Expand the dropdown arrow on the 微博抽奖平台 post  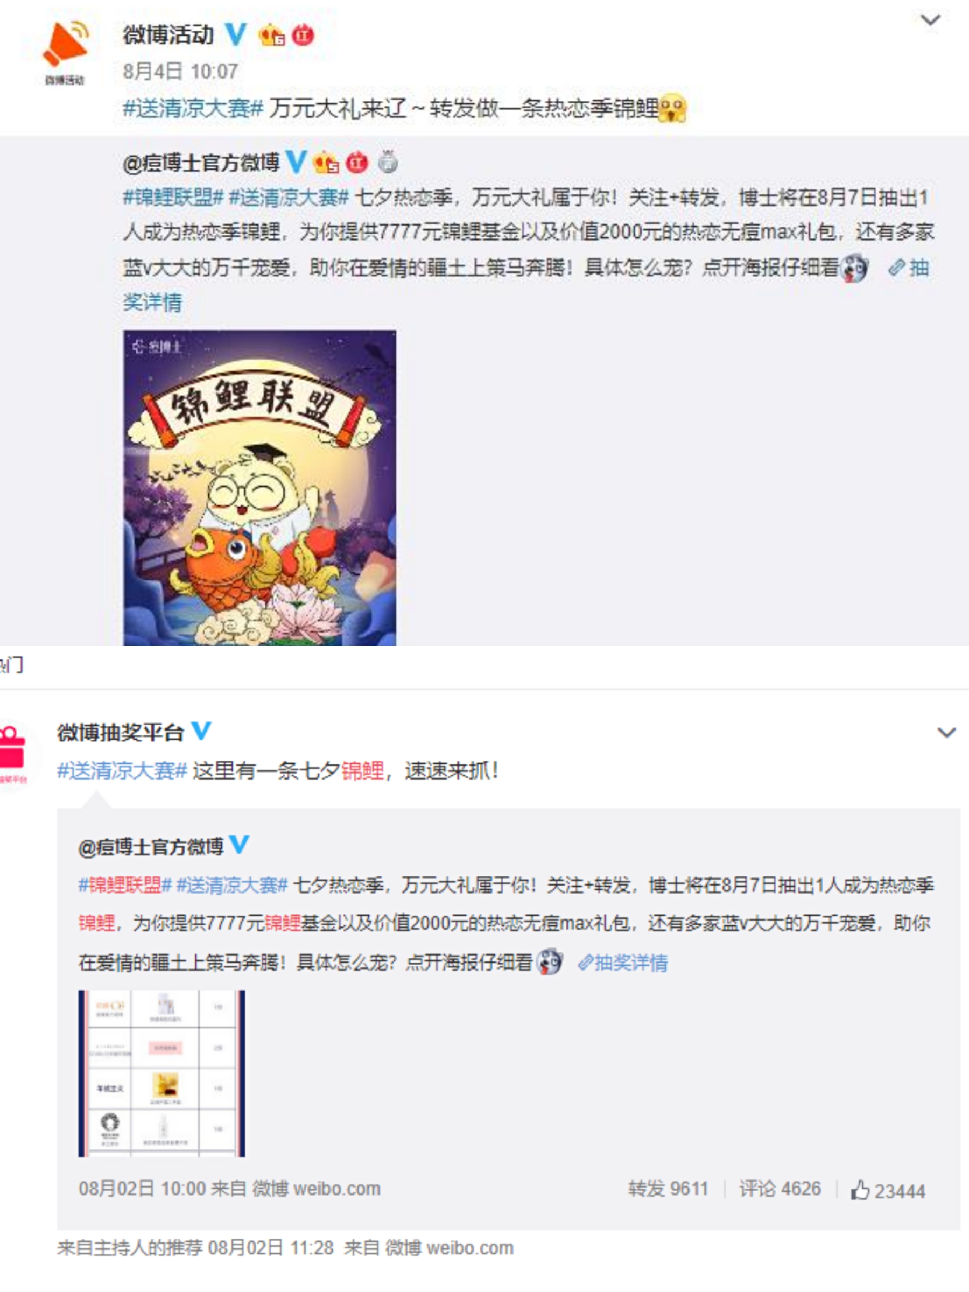pyautogui.click(x=947, y=733)
